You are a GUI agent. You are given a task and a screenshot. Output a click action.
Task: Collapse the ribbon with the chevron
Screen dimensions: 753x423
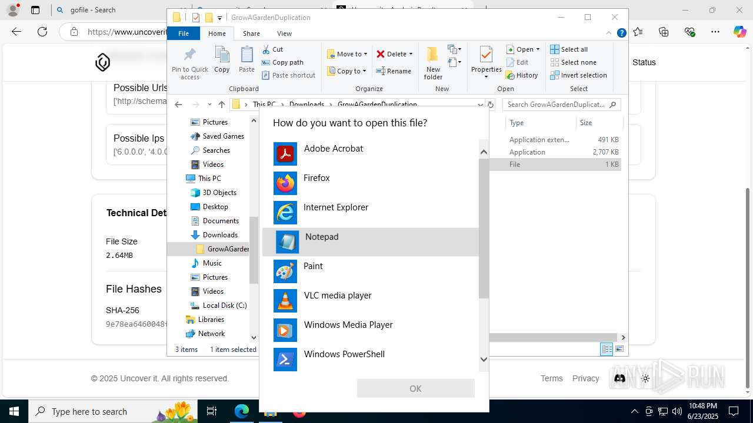pos(609,33)
